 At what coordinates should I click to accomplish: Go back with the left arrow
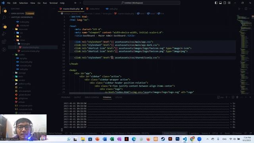click(x=75, y=3)
